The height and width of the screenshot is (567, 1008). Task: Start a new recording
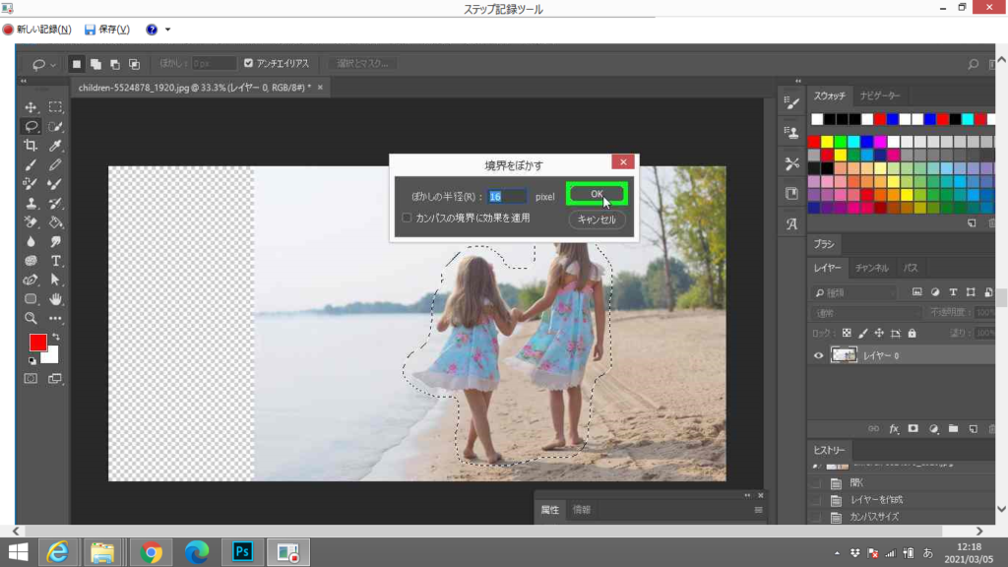(36, 30)
